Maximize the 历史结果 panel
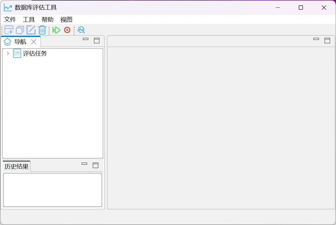 (x=96, y=165)
